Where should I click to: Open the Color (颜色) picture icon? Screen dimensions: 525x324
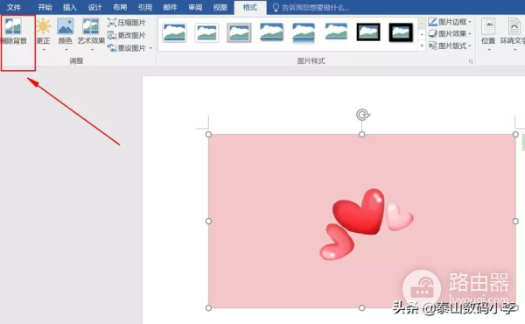click(66, 26)
